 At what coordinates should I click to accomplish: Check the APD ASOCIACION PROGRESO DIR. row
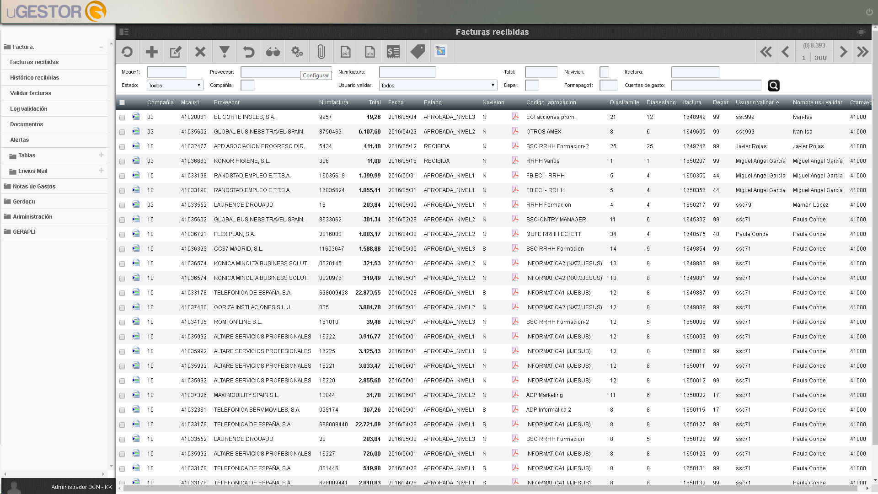[122, 147]
